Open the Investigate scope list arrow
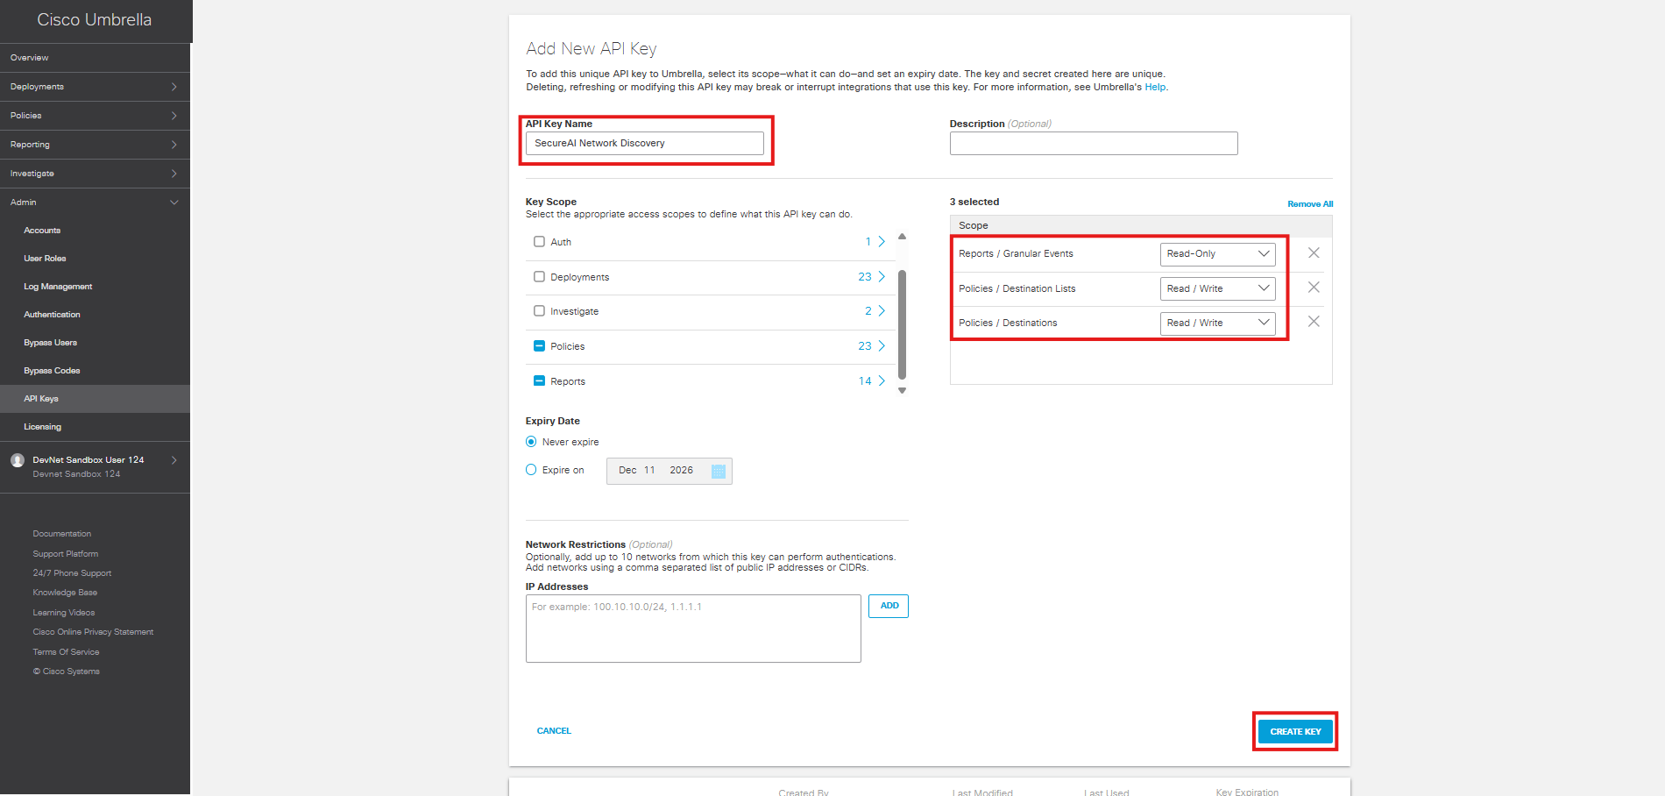Viewport: 1665px width, 796px height. coord(882,311)
